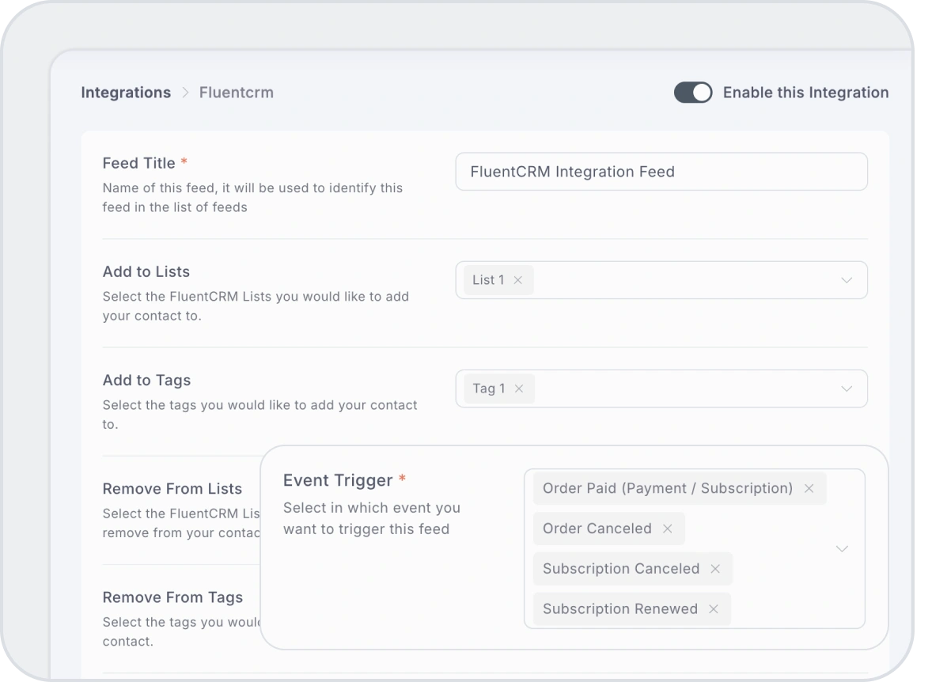Navigate to Integrations via the breadcrumb
This screenshot has height=682, width=932.
125,92
